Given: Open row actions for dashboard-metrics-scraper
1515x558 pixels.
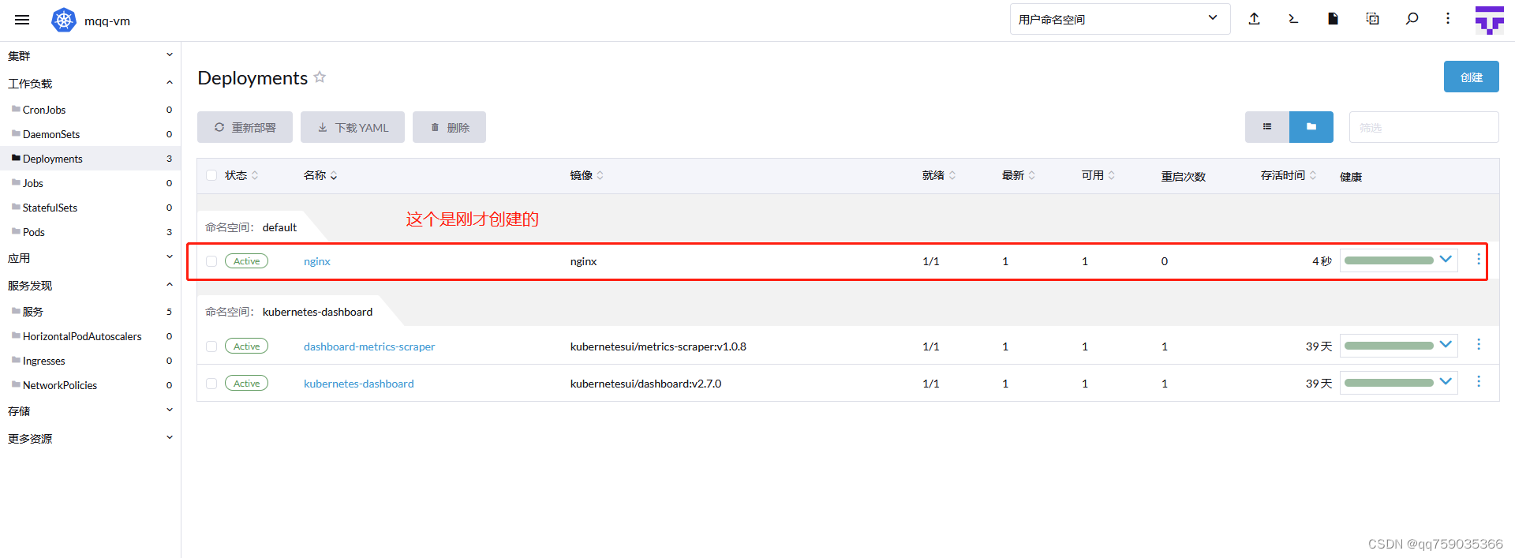Looking at the screenshot, I should pyautogui.click(x=1479, y=345).
